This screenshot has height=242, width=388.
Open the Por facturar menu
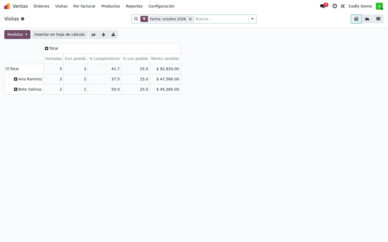click(x=84, y=6)
